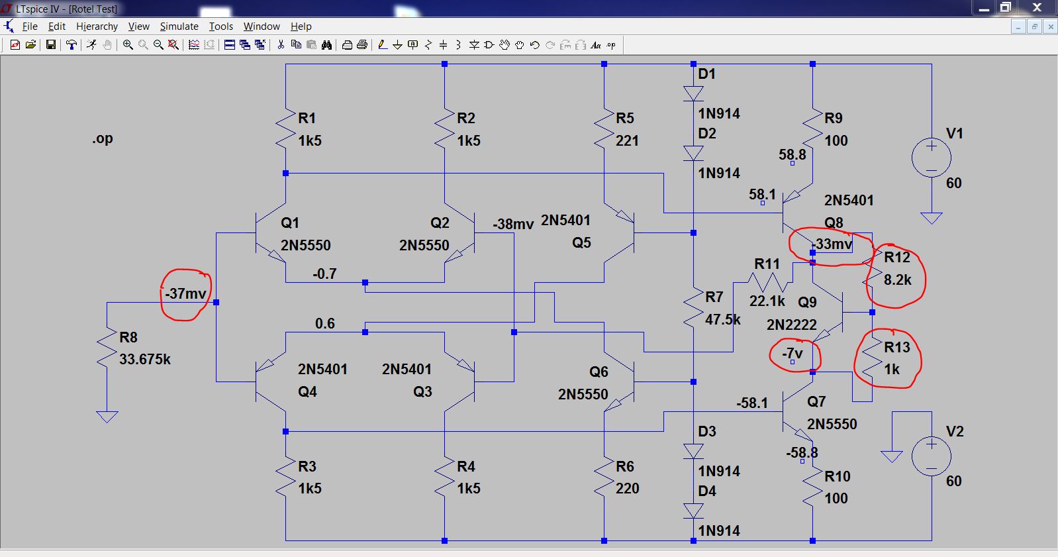The width and height of the screenshot is (1058, 557).
Task: Click Autorange waveform icon
Action: [x=194, y=45]
